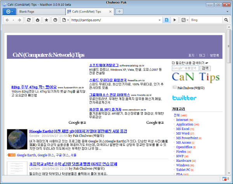Open favorites star button

tap(46, 20)
